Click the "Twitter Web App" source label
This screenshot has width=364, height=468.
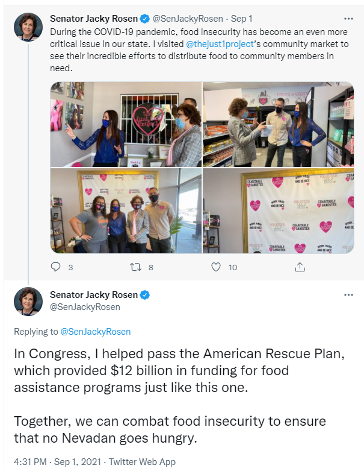click(144, 461)
